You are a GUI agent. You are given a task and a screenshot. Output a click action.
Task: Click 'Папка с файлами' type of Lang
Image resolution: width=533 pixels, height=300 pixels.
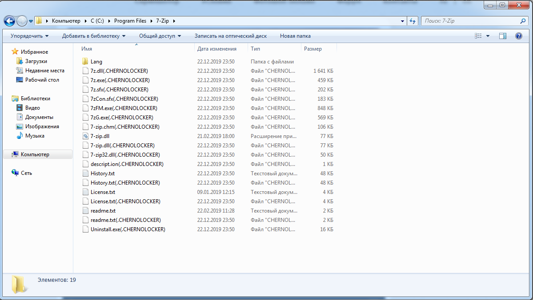click(x=272, y=62)
